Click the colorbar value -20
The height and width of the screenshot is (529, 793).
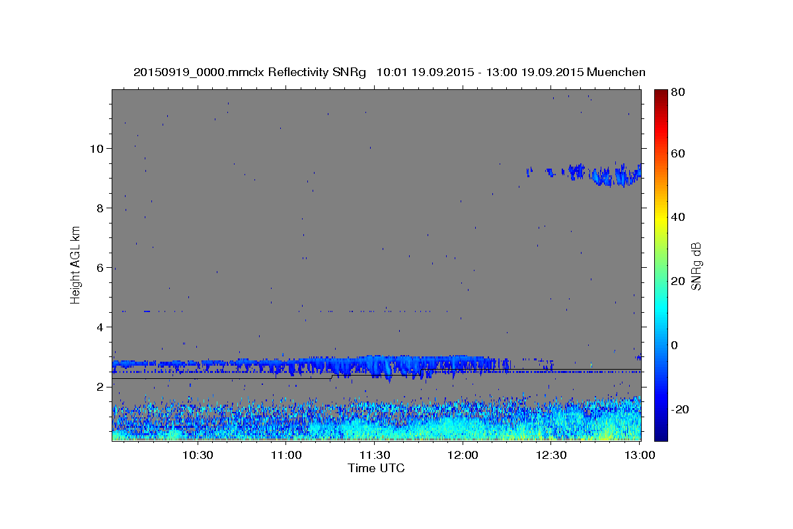click(x=679, y=409)
